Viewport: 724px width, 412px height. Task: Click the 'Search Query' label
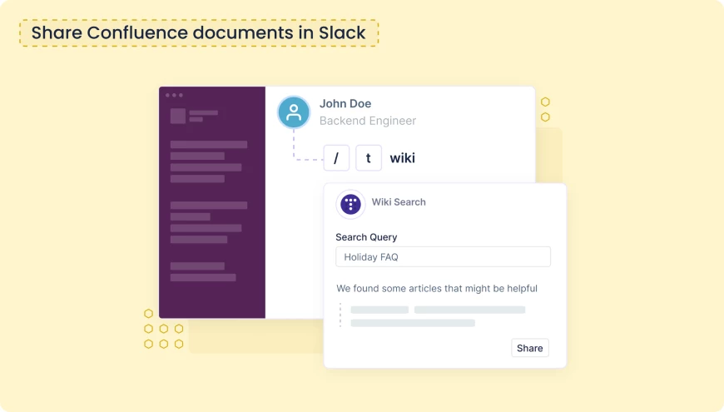[366, 237]
